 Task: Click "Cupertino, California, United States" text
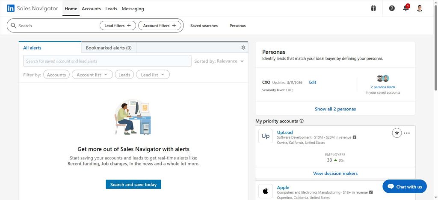(303, 198)
